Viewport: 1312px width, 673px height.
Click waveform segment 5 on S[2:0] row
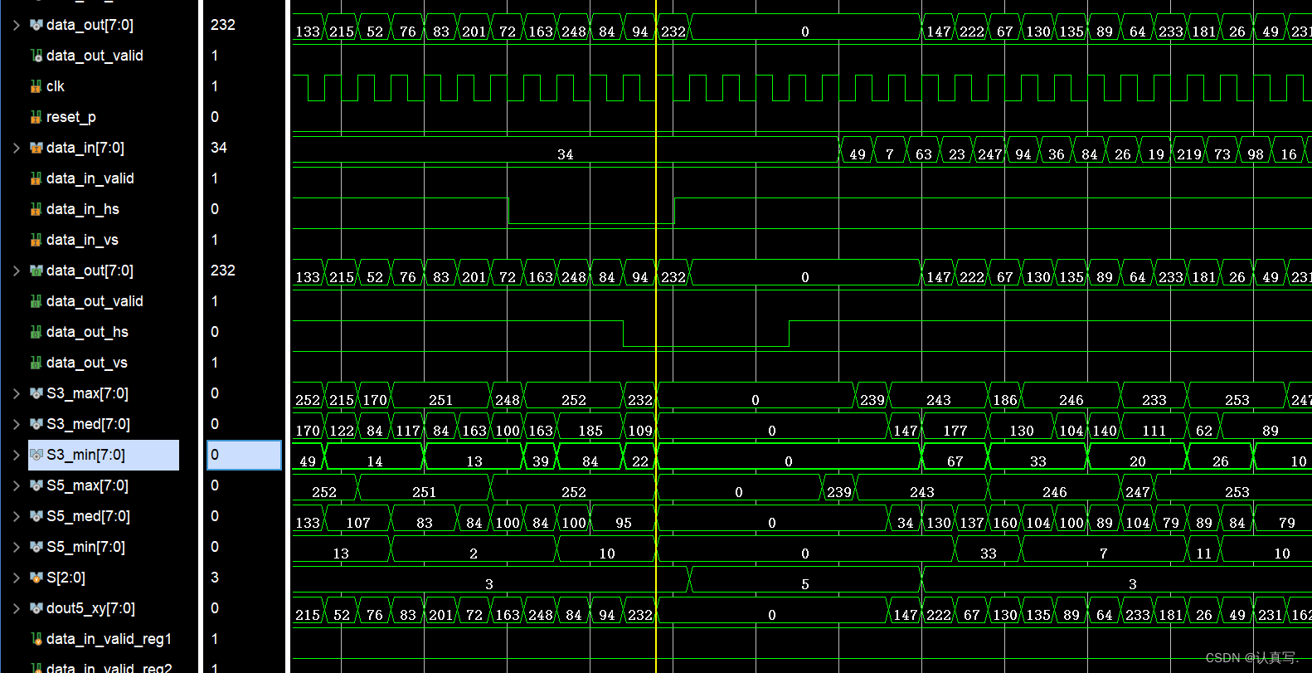tap(804, 580)
